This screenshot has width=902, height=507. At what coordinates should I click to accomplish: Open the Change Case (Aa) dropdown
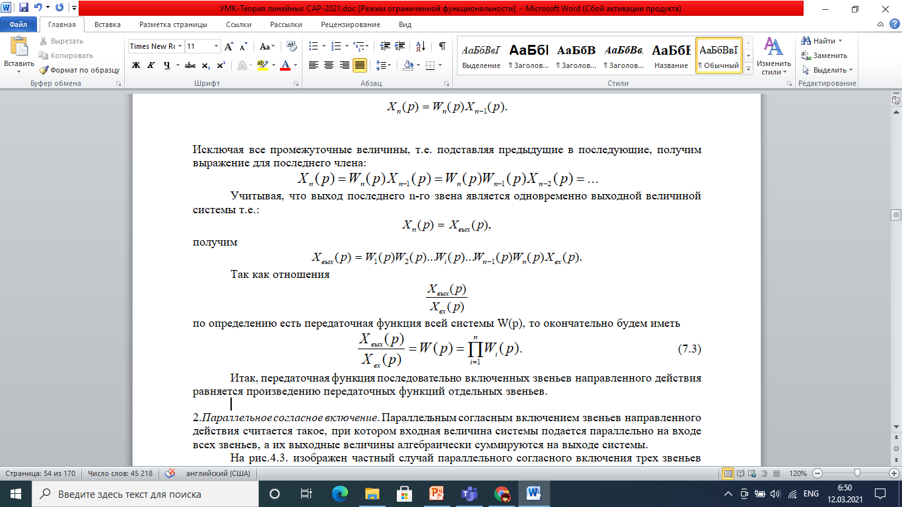tap(267, 47)
